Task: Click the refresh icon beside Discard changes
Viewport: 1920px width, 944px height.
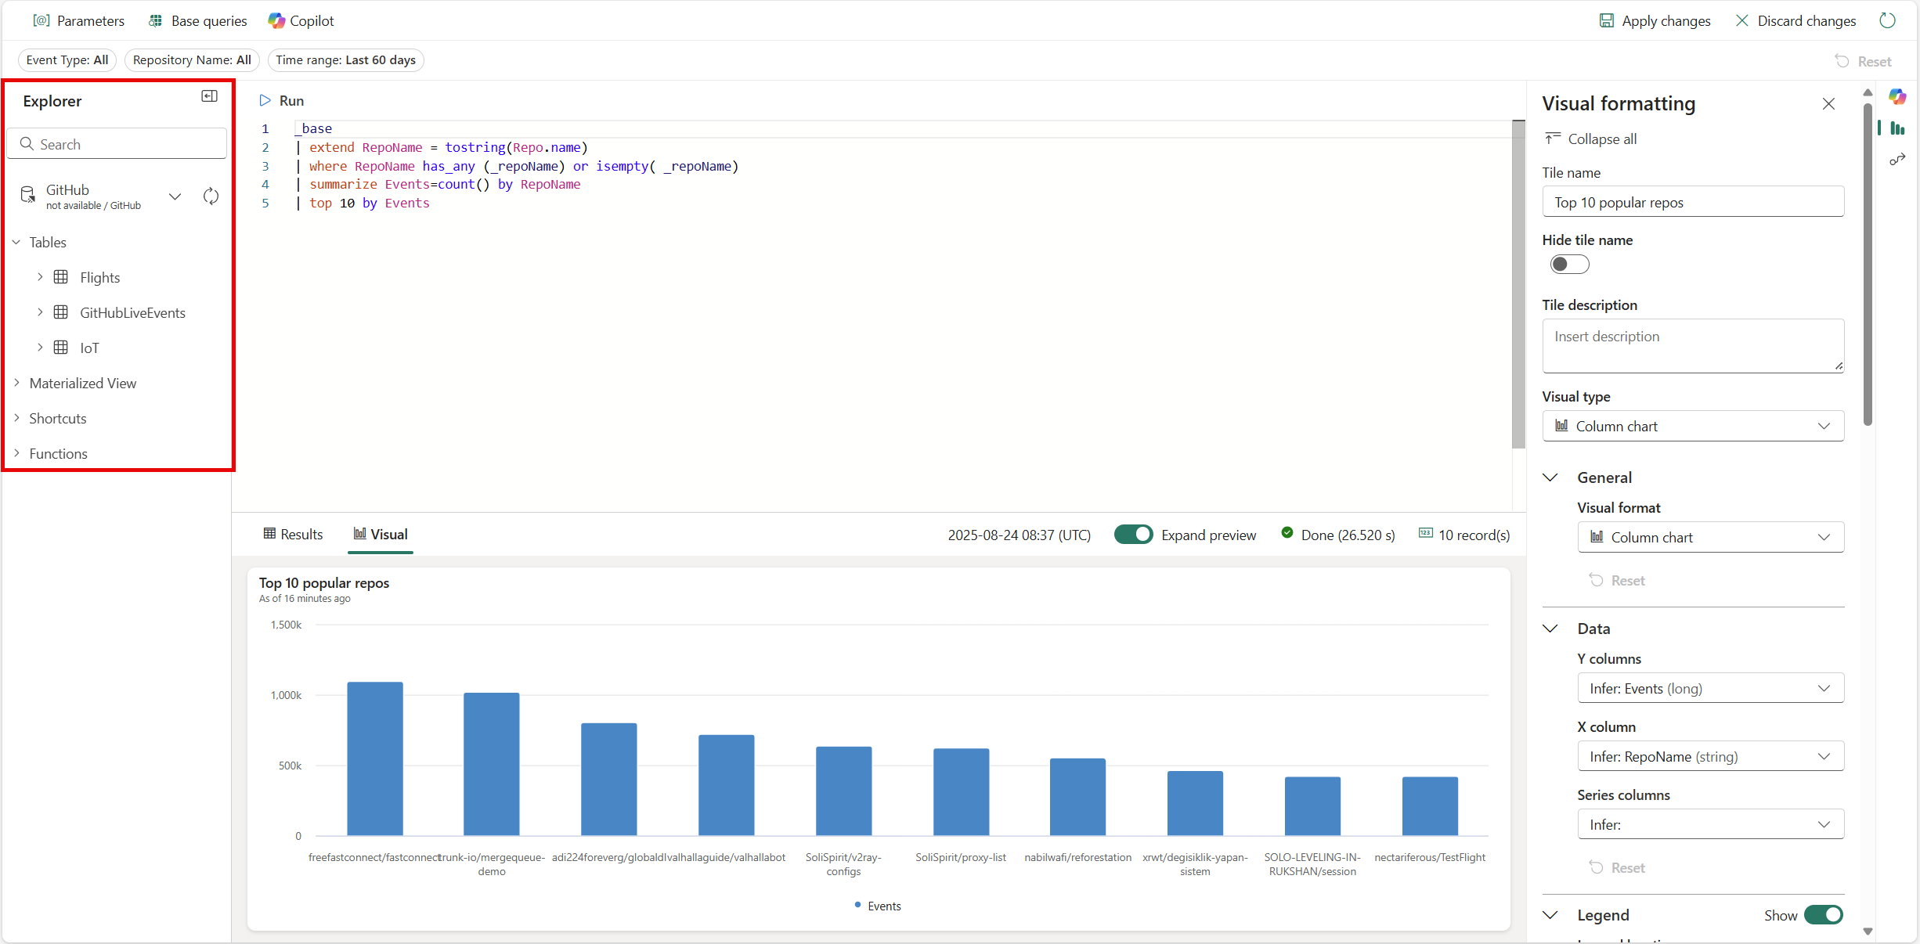Action: pyautogui.click(x=1888, y=21)
